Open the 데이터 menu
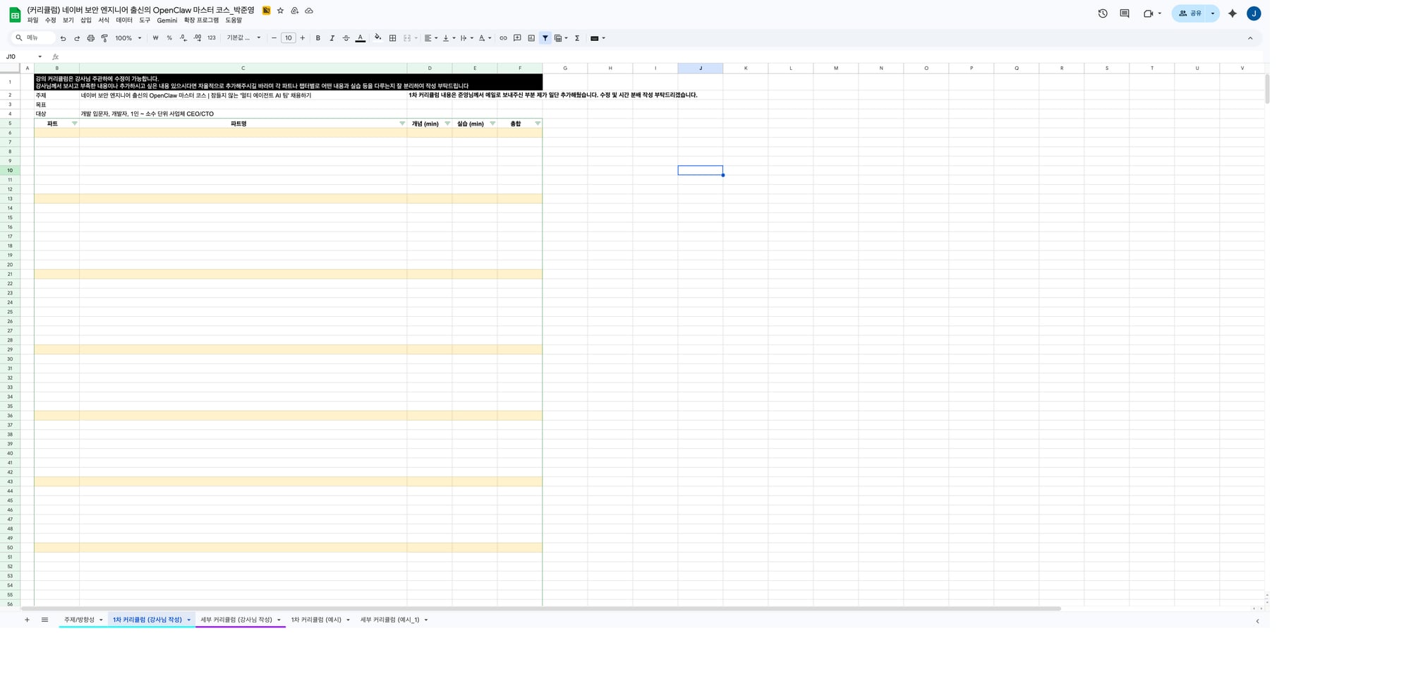 (x=124, y=20)
